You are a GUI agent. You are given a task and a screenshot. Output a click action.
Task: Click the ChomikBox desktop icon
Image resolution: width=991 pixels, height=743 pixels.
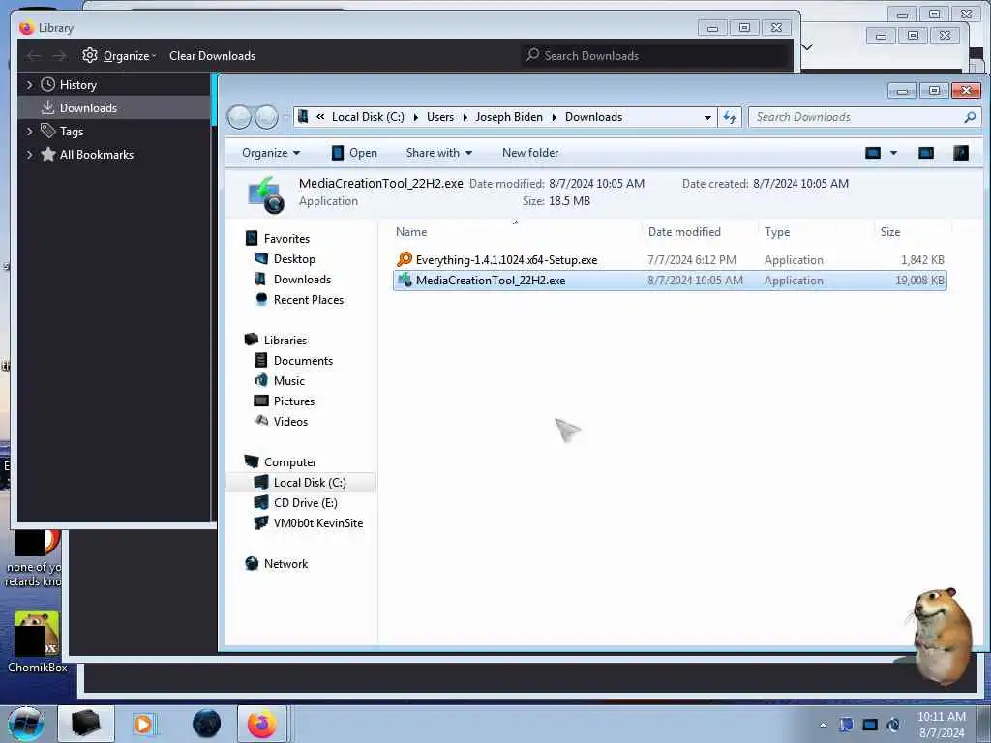point(37,642)
